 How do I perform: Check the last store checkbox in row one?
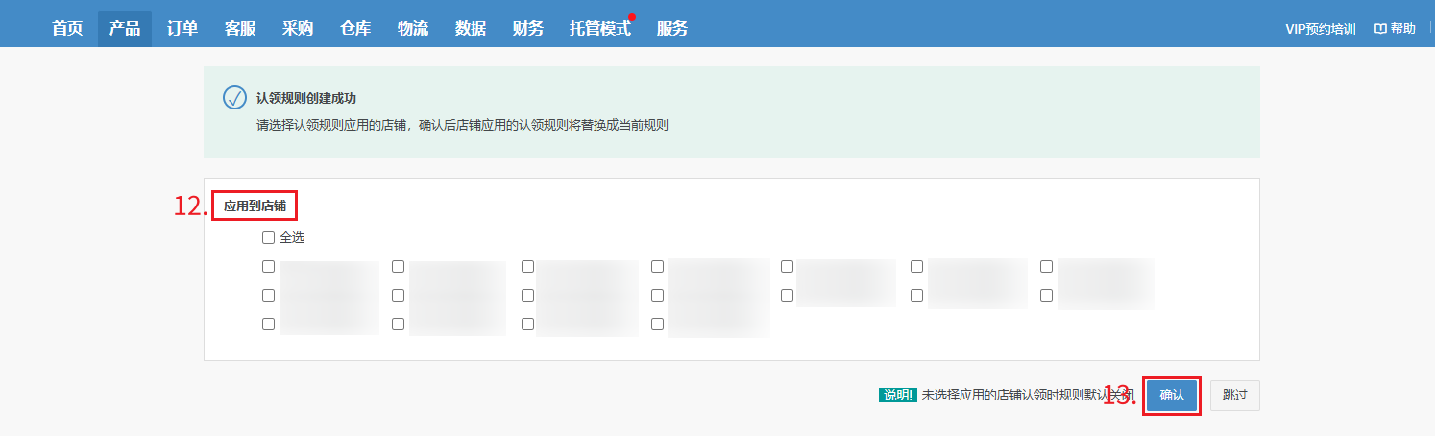(x=1047, y=266)
